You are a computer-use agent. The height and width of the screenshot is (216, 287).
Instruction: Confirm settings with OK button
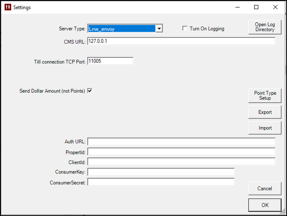265,205
